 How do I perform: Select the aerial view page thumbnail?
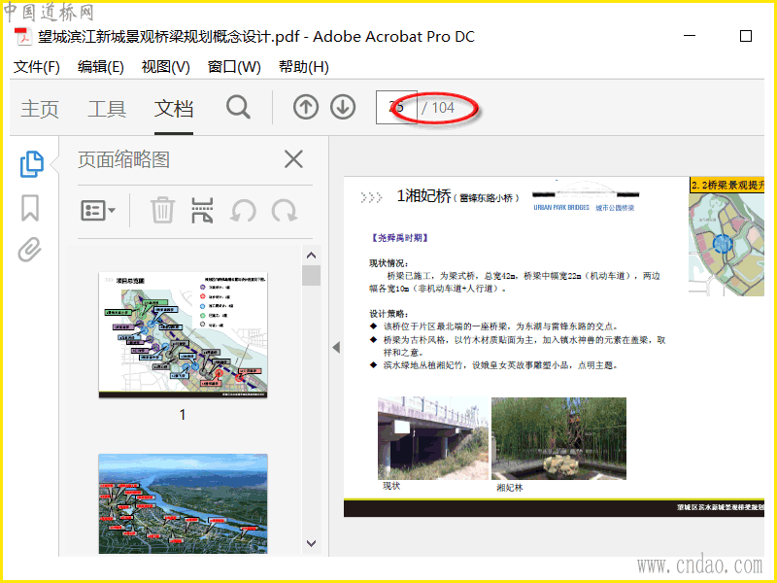(x=183, y=503)
